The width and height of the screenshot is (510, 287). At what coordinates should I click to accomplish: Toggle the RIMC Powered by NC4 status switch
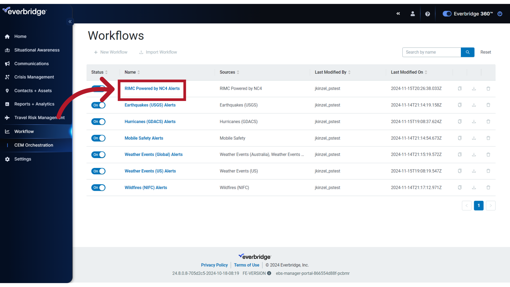point(99,88)
